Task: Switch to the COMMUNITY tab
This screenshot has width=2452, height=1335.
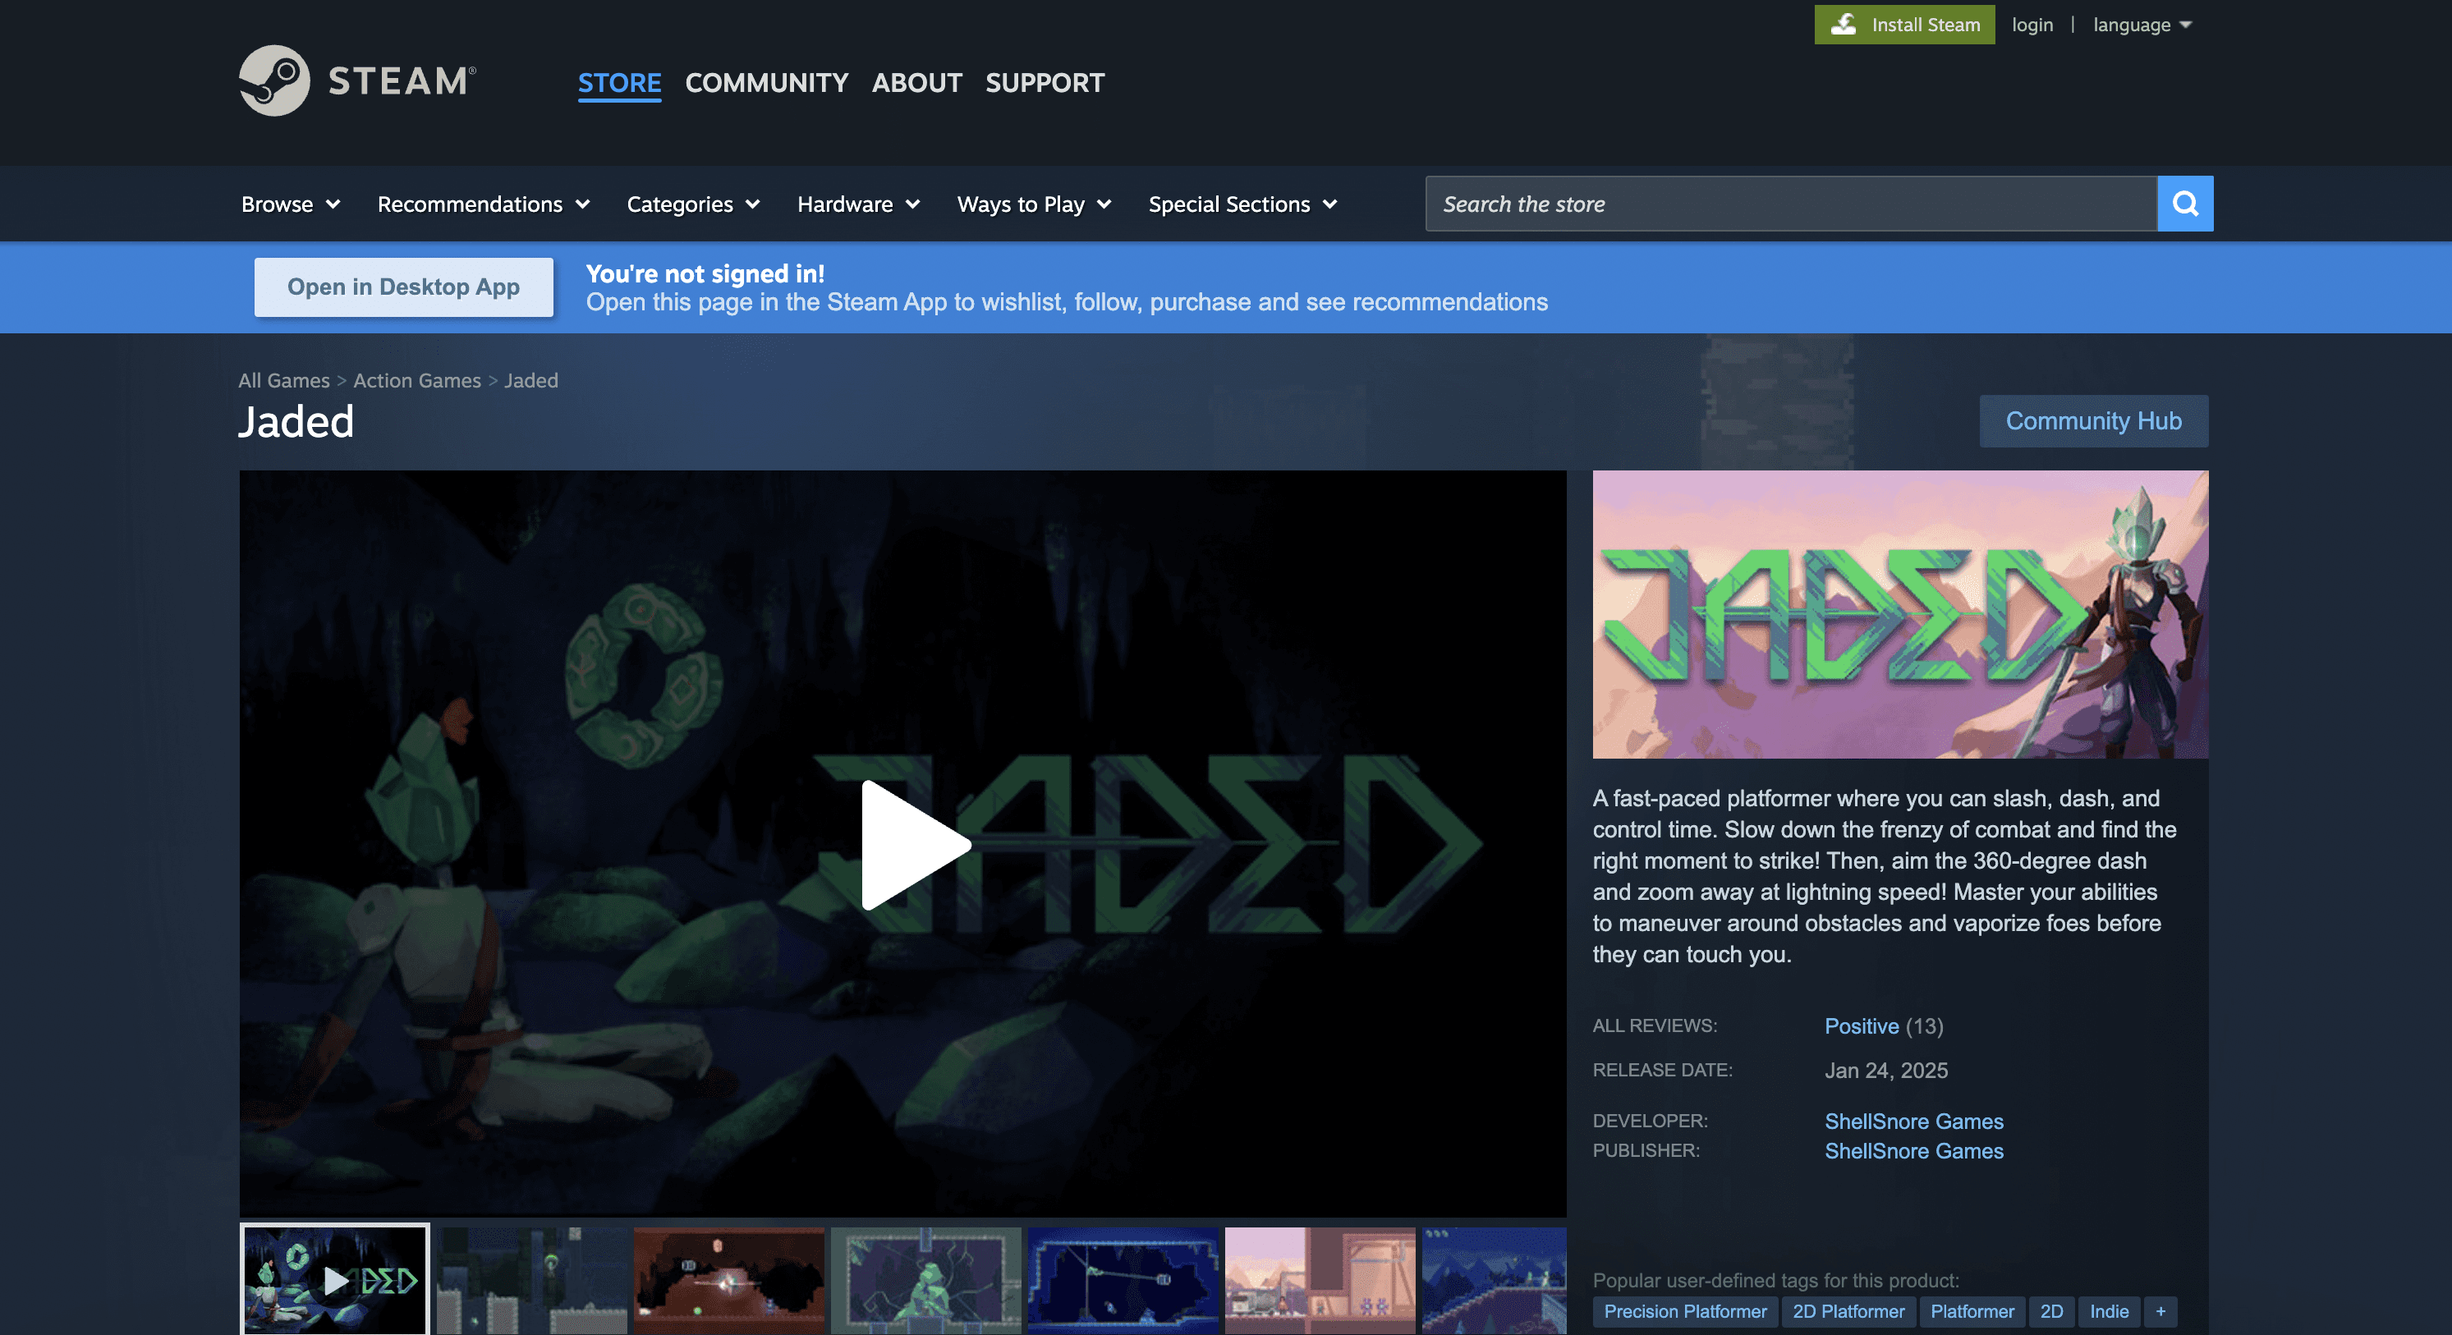Action: point(766,83)
